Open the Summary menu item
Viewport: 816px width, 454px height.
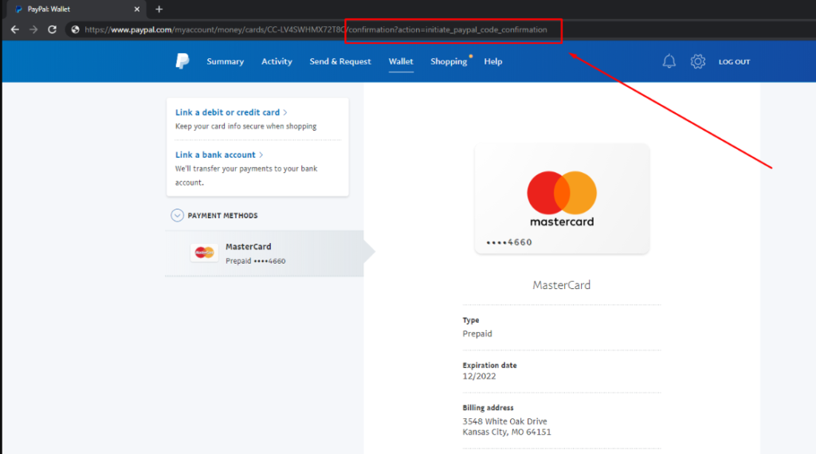click(225, 61)
